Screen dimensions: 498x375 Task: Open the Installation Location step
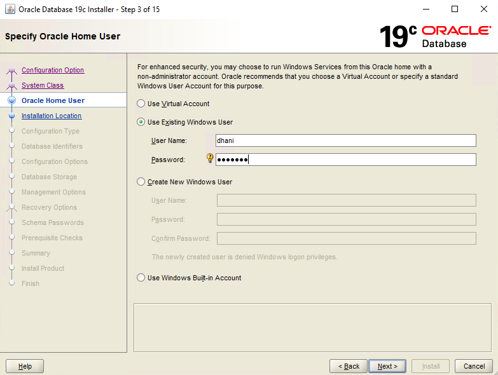click(52, 116)
